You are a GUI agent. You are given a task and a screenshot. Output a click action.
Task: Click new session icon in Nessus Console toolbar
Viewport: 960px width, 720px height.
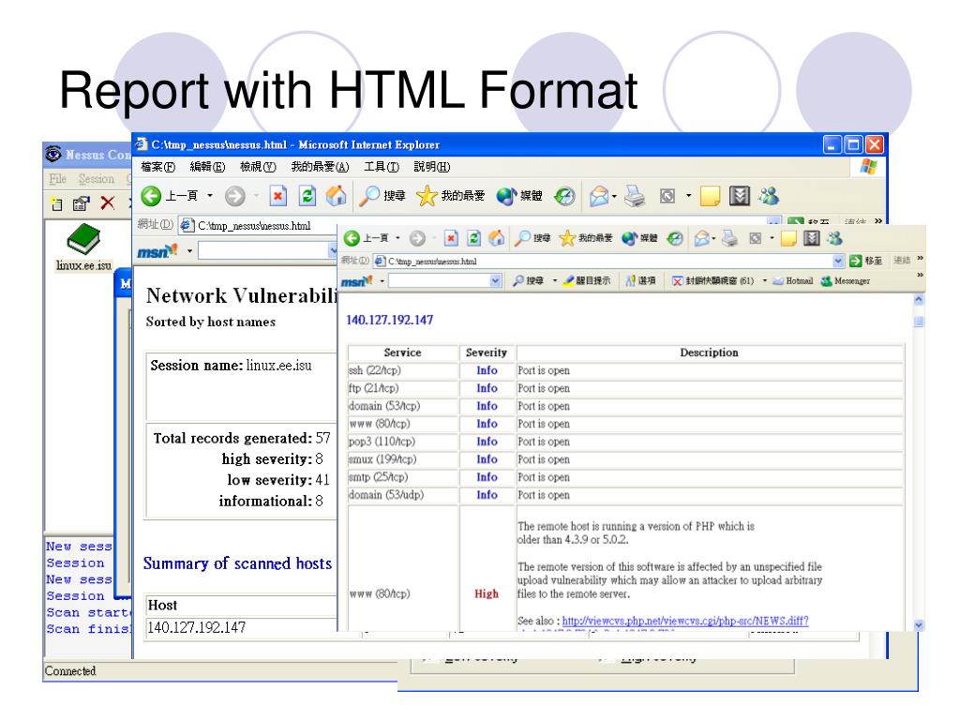point(56,203)
